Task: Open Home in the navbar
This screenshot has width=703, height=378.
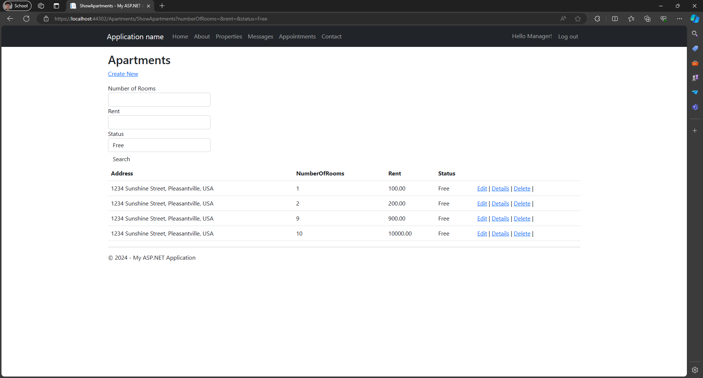Action: point(180,37)
